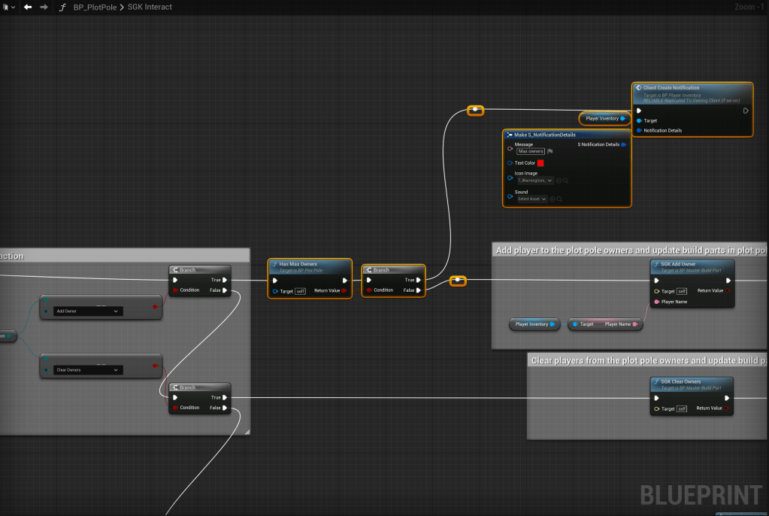
Task: Click the Text Color red swatch
Action: coord(540,162)
